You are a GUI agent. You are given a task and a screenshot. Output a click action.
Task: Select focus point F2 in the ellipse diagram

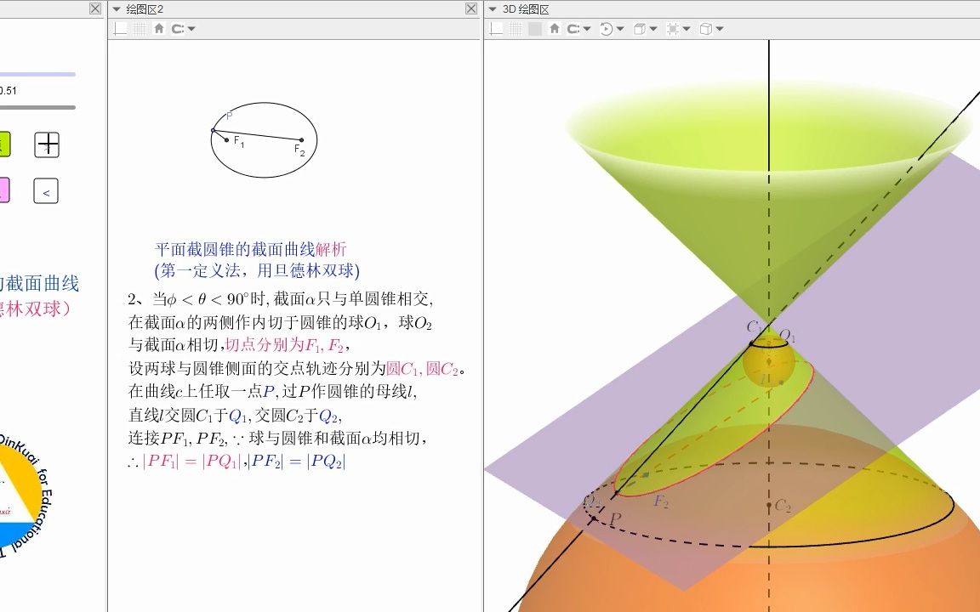(302, 140)
